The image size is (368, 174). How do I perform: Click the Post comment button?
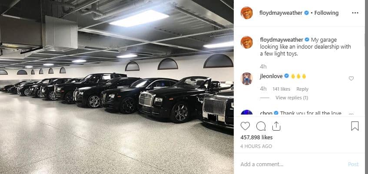pyautogui.click(x=353, y=164)
